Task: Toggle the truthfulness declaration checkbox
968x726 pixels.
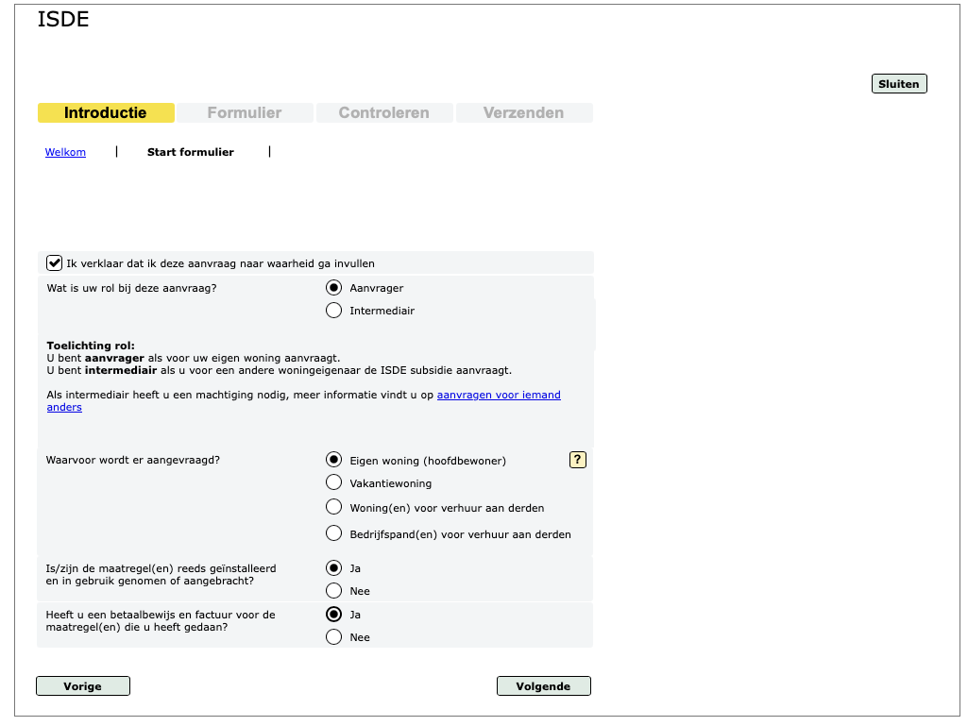Action: click(x=55, y=263)
